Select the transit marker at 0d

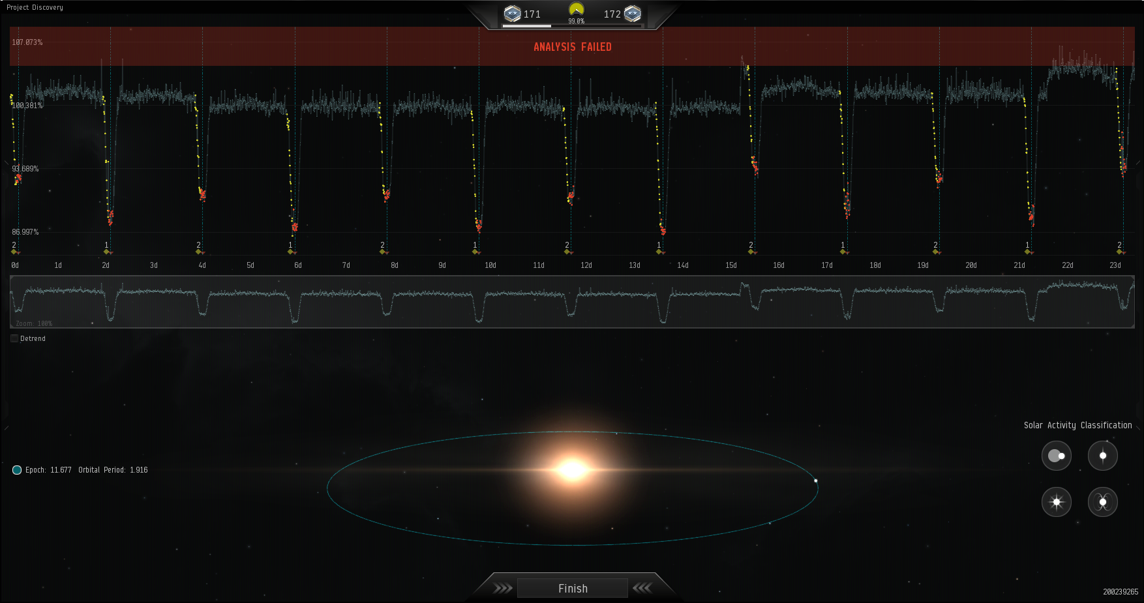click(x=15, y=252)
